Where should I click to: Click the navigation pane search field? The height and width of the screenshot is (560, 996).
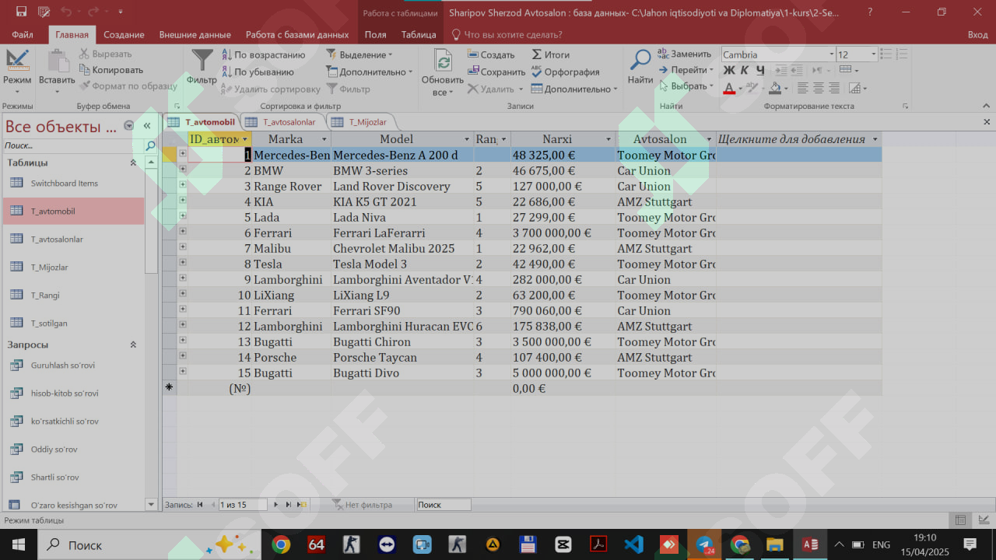(73, 145)
